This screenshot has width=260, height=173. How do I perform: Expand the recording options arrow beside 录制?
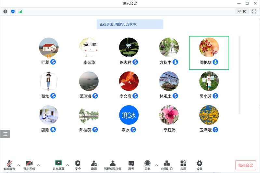point(157,165)
